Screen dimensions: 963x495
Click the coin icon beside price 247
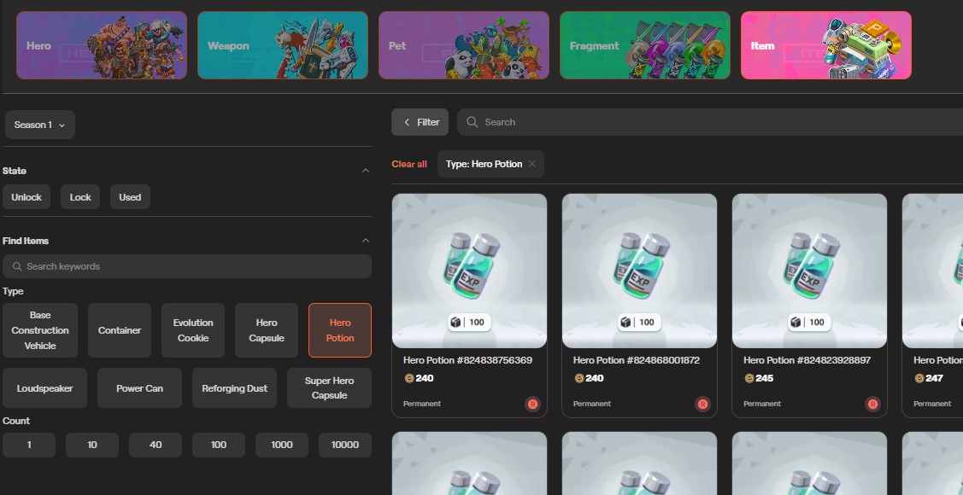(x=919, y=378)
